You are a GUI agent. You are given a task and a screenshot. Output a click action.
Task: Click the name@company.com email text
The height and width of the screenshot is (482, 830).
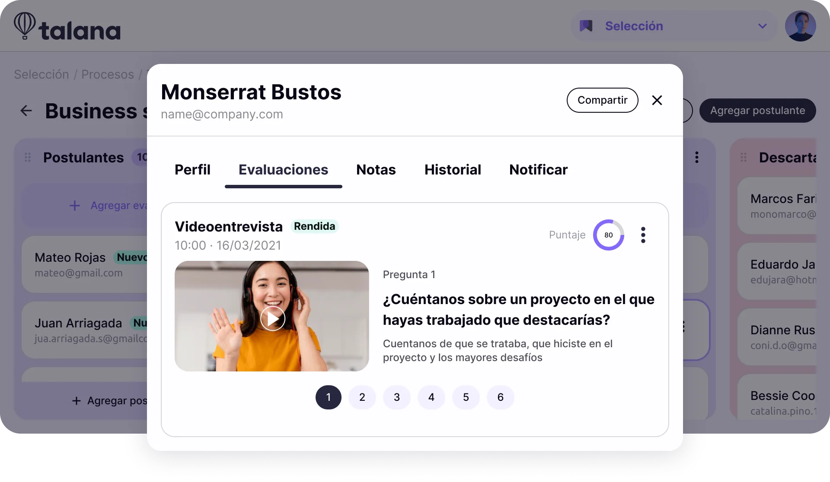(x=222, y=114)
